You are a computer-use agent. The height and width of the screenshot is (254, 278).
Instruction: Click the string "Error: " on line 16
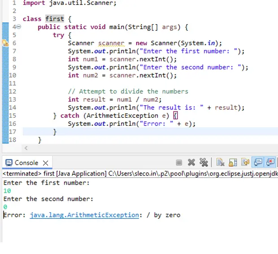(156, 124)
